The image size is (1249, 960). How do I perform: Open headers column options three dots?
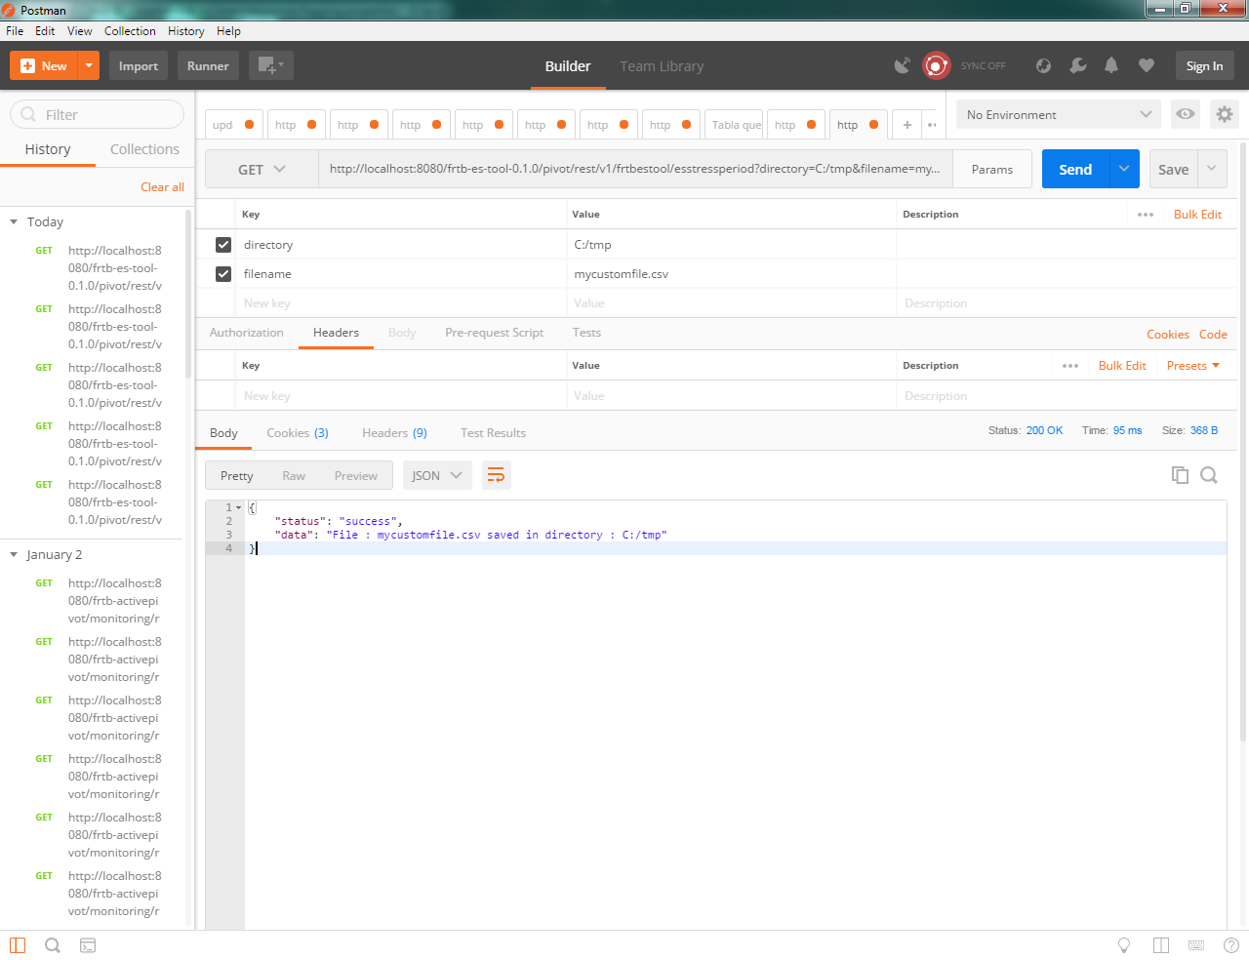1070,366
